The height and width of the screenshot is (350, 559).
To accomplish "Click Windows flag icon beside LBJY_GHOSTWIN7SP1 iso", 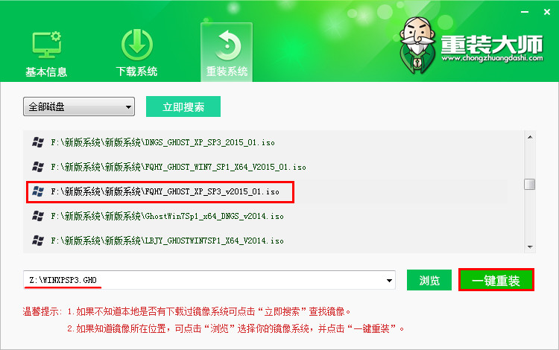I will (38, 241).
